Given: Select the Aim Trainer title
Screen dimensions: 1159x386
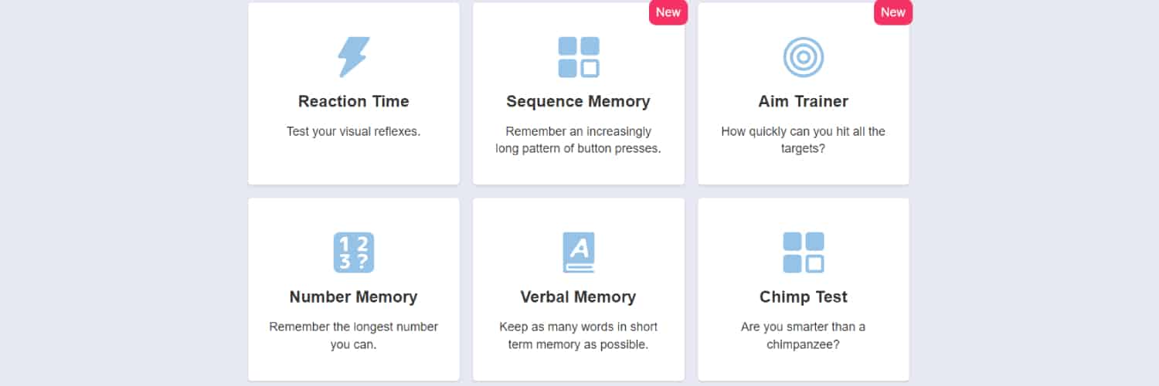Looking at the screenshot, I should 804,101.
